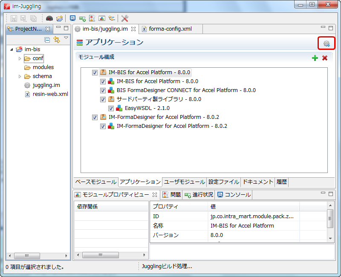
Task: Maximize the project navigator panel
Action: [x=66, y=28]
